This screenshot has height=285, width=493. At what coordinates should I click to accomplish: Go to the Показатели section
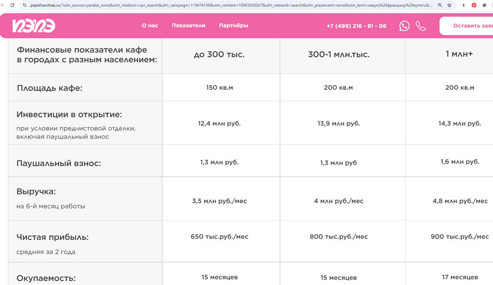[x=188, y=25]
